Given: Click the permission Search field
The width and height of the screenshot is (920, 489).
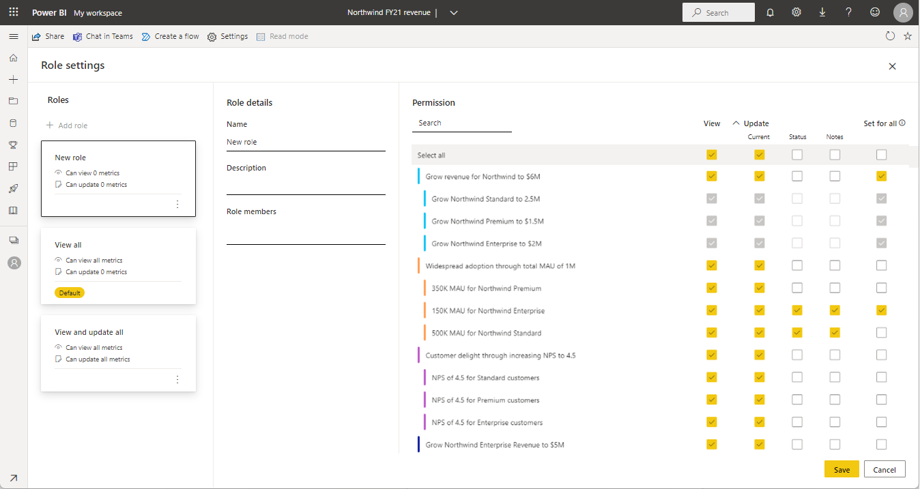Looking at the screenshot, I should pyautogui.click(x=462, y=123).
